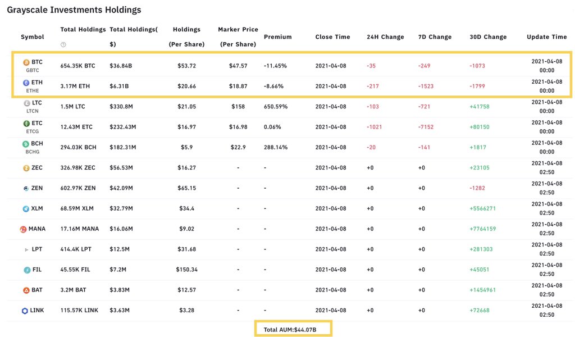Viewport: 575px width, 337px height.
Task: Click the -1523 7D change value
Action: (426, 86)
